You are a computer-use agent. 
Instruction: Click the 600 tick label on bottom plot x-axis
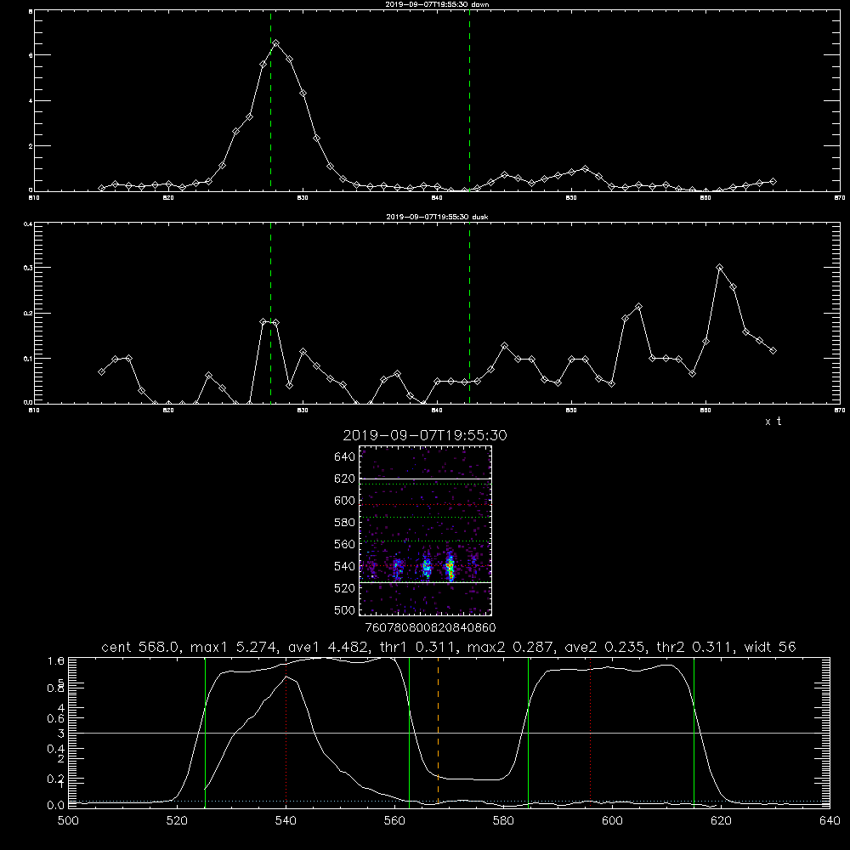point(613,821)
